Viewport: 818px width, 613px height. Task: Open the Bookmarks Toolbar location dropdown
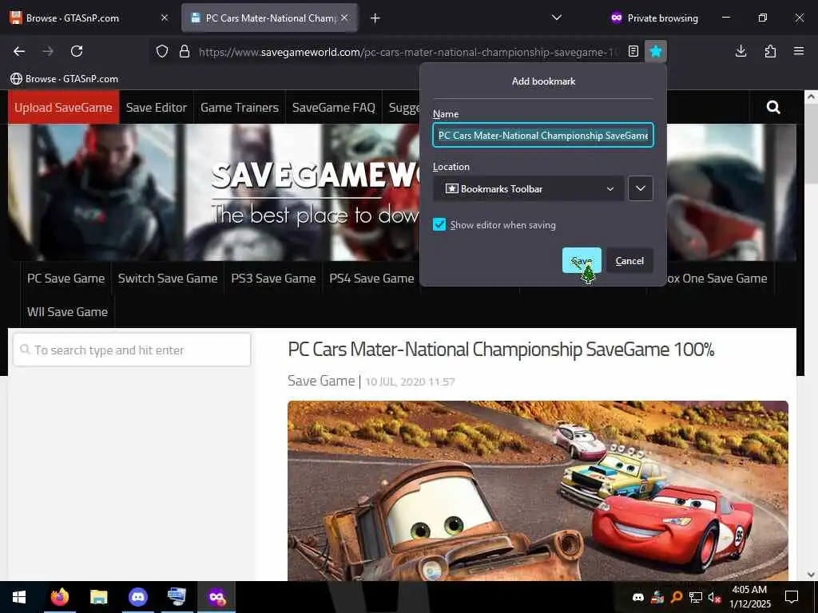pyautogui.click(x=529, y=188)
